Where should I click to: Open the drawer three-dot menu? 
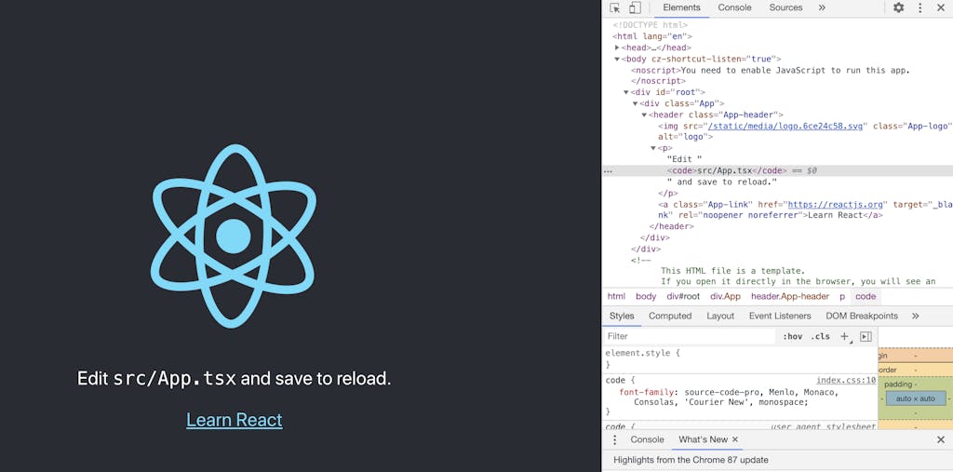[x=614, y=439]
